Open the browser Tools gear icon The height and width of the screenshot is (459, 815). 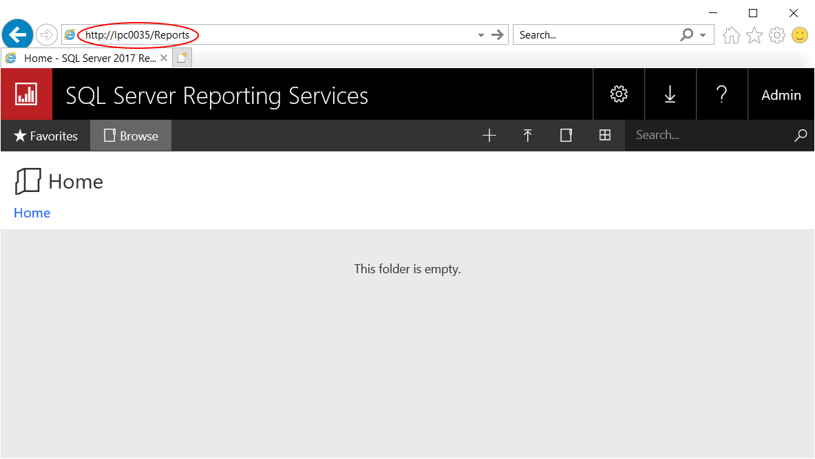point(777,35)
